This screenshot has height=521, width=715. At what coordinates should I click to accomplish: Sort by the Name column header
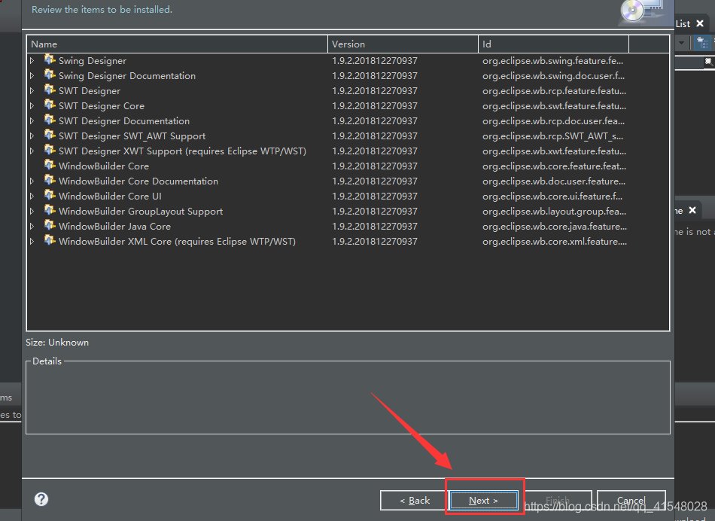tap(177, 44)
